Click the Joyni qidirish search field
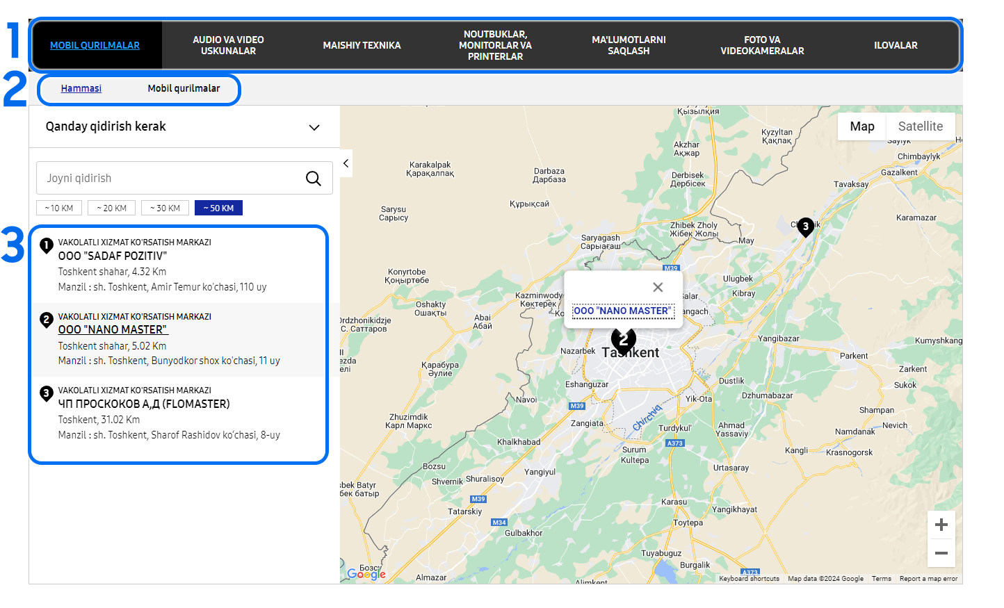This screenshot has height=608, width=1004. click(184, 179)
